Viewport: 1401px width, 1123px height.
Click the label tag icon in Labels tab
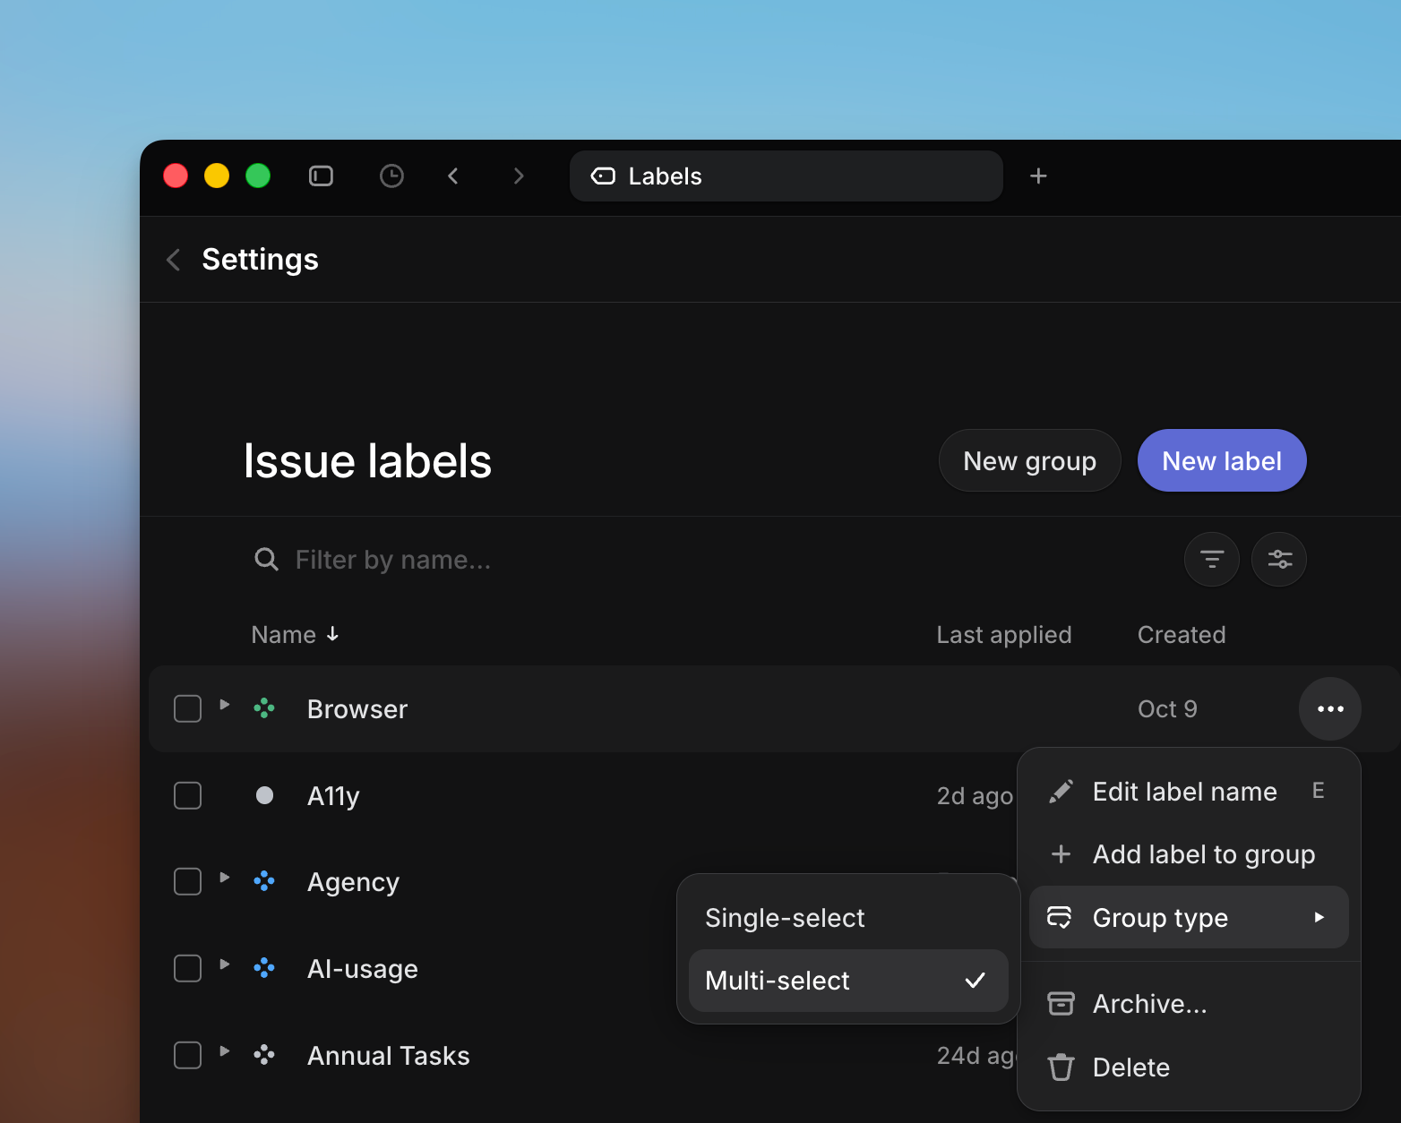[603, 176]
